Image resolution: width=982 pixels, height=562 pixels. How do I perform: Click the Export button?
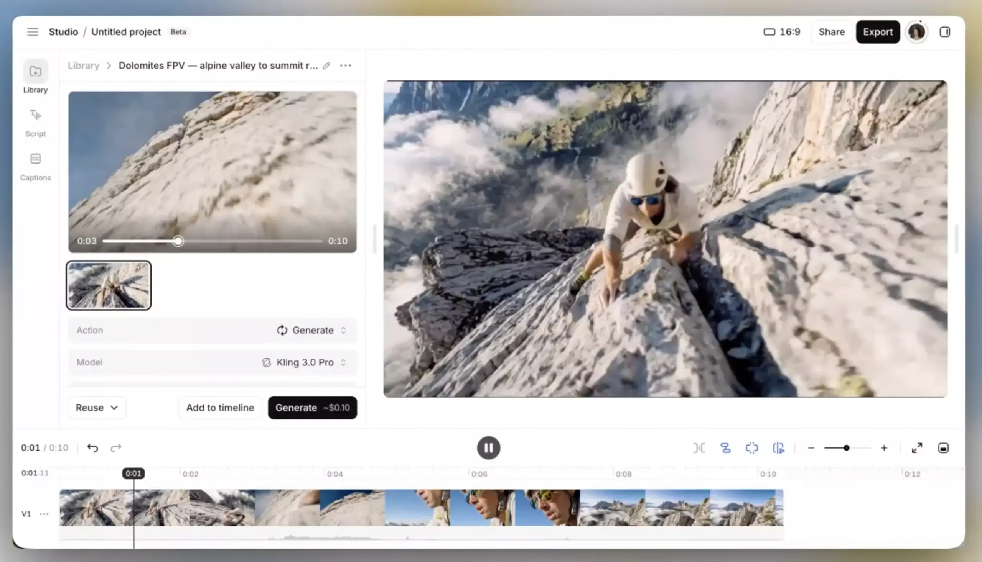click(878, 32)
